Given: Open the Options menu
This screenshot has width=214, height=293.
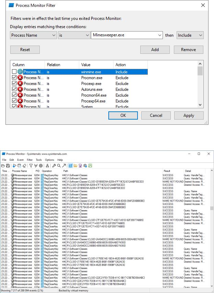Looking at the screenshot, I should 50,160.
